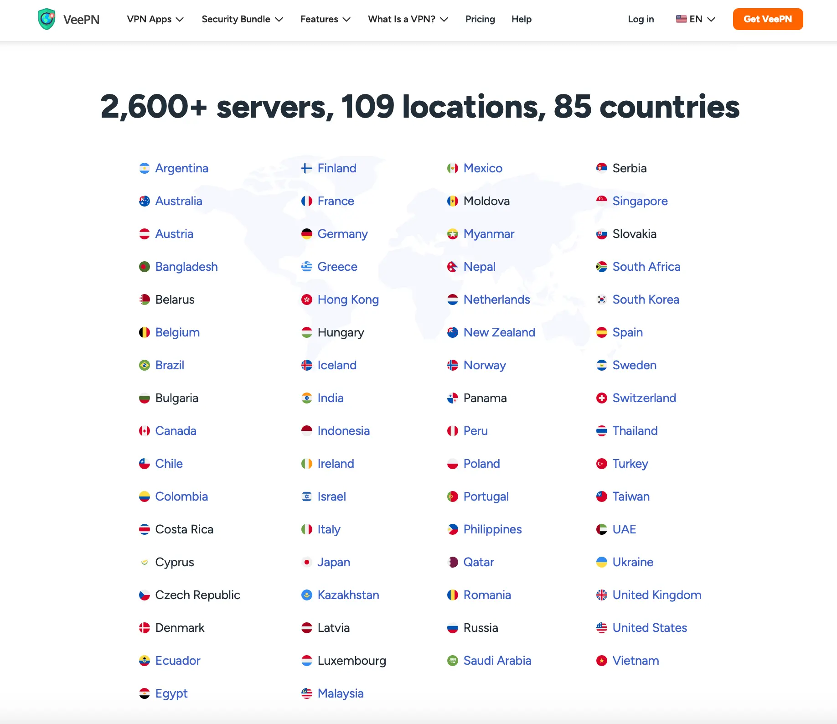The width and height of the screenshot is (837, 724).
Task: Click the Japan flag icon
Action: coord(307,562)
